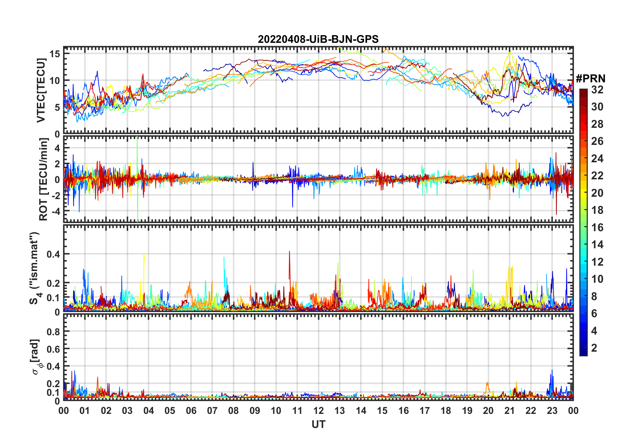Click the S4 ("ism.mat") y-axis label

[36, 268]
